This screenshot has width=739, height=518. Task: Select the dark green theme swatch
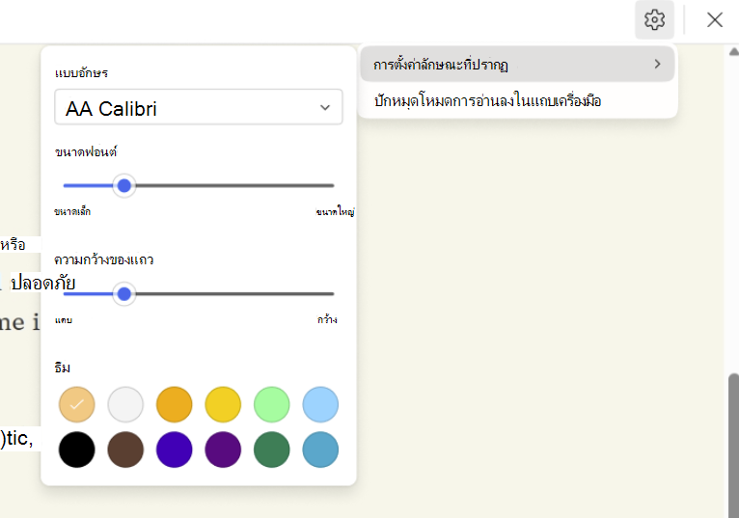point(271,450)
